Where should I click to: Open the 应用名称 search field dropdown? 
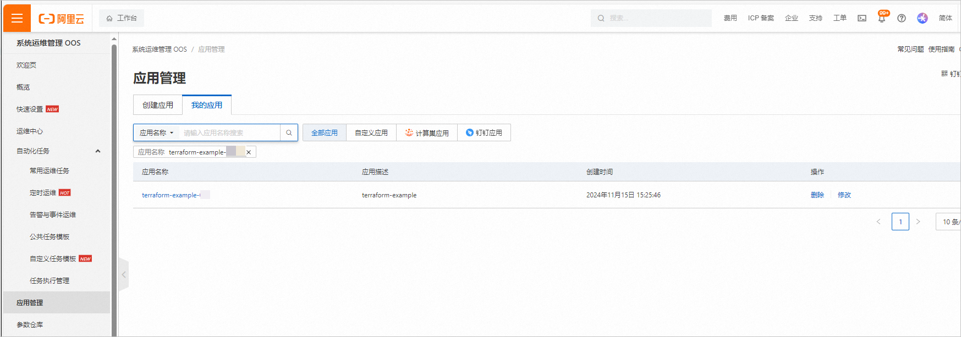tap(156, 132)
